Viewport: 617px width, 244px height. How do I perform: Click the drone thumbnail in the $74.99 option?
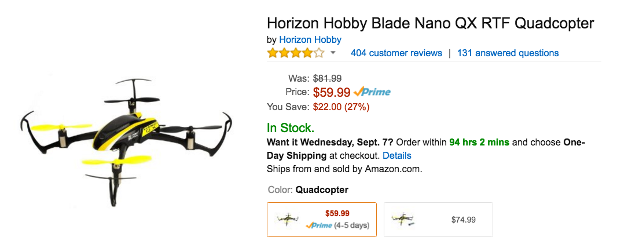pyautogui.click(x=404, y=220)
